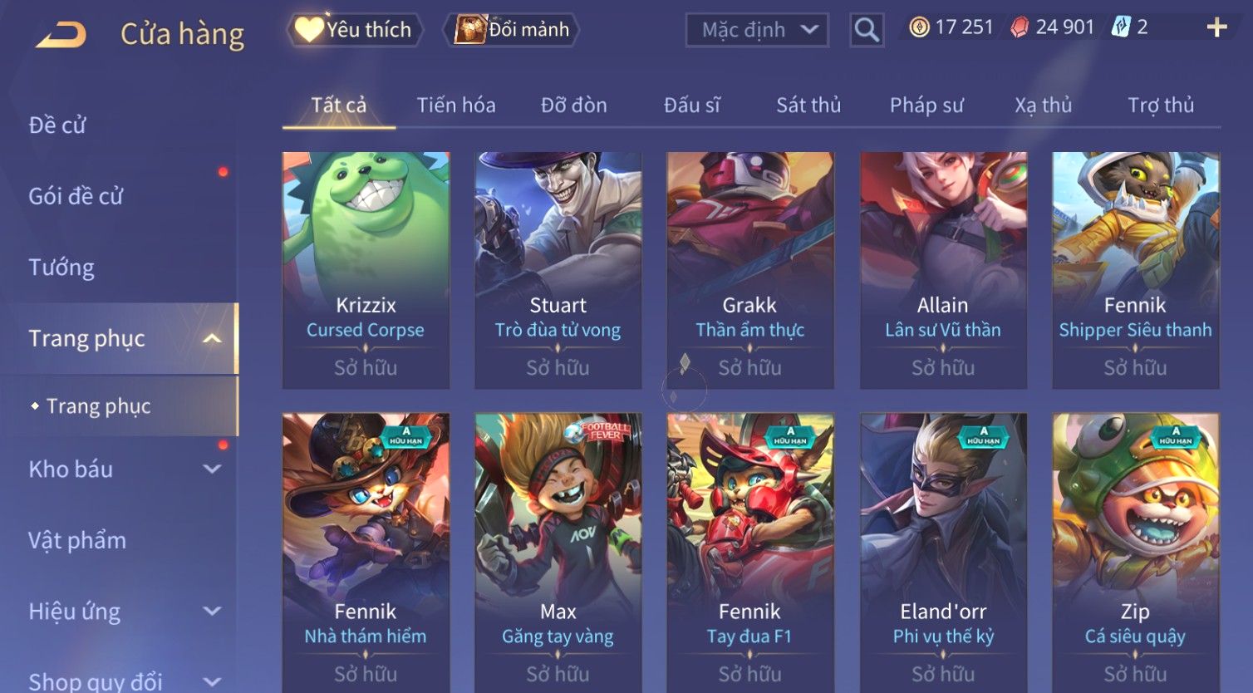Select Zip Cá siêu quậy skin card
Image resolution: width=1253 pixels, height=693 pixels.
1135,553
